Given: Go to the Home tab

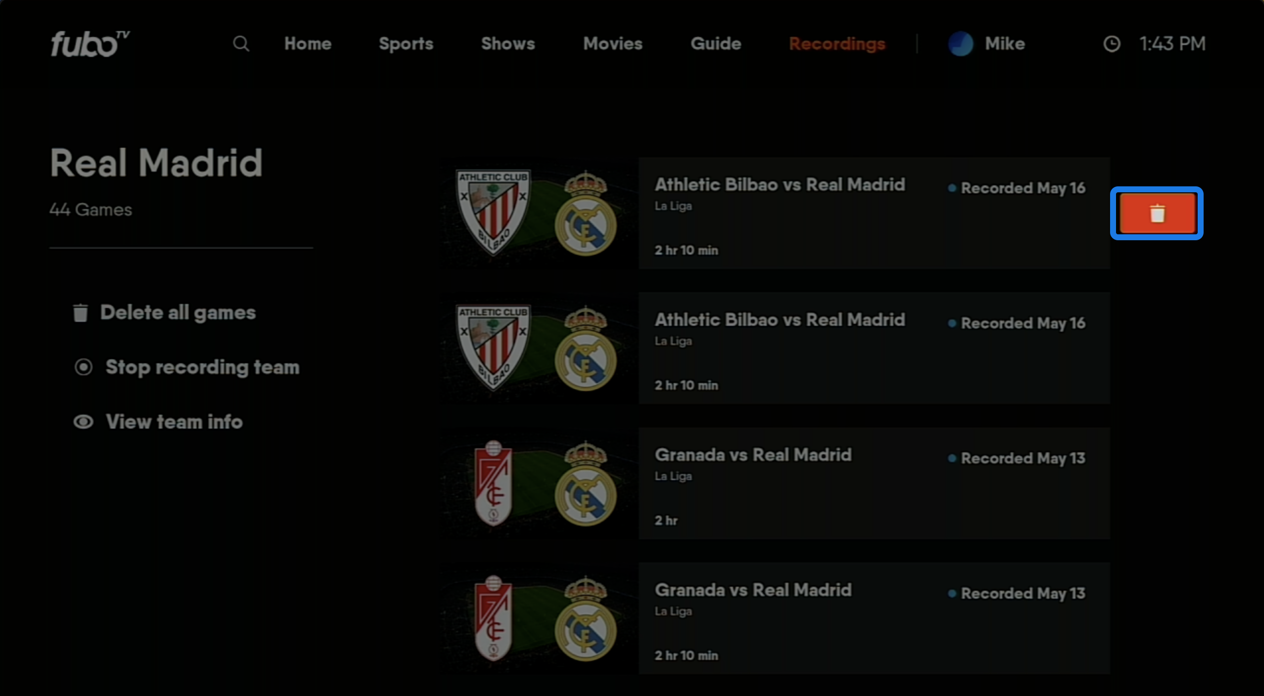Looking at the screenshot, I should point(307,44).
